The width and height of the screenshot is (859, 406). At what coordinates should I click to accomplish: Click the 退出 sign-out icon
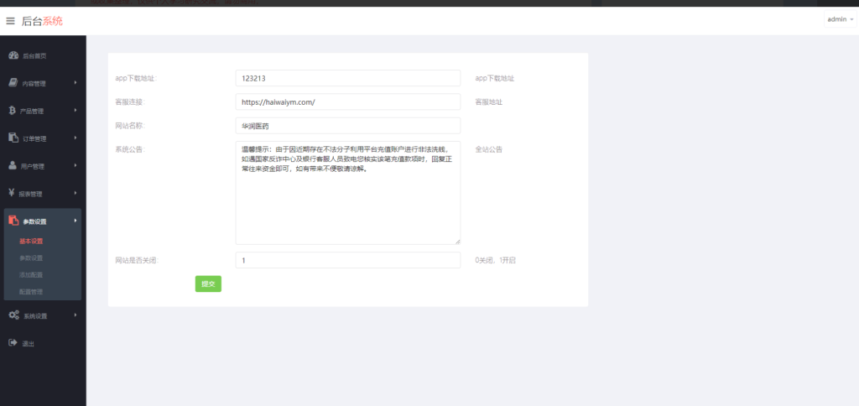coord(13,343)
